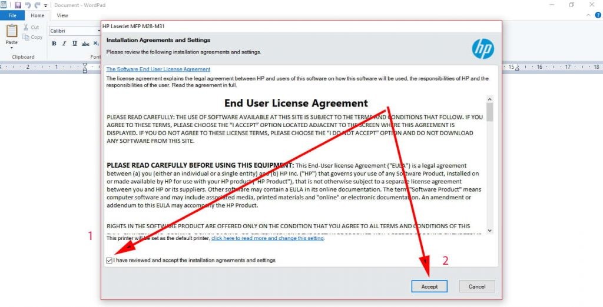The width and height of the screenshot is (603, 307).
Task: Toggle Underline formatting in WordPad
Action: (x=75, y=44)
